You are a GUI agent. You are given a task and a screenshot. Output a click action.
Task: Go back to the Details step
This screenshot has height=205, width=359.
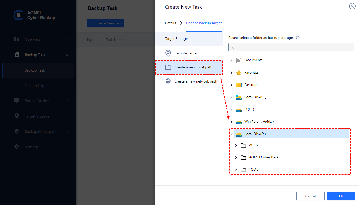pos(170,23)
